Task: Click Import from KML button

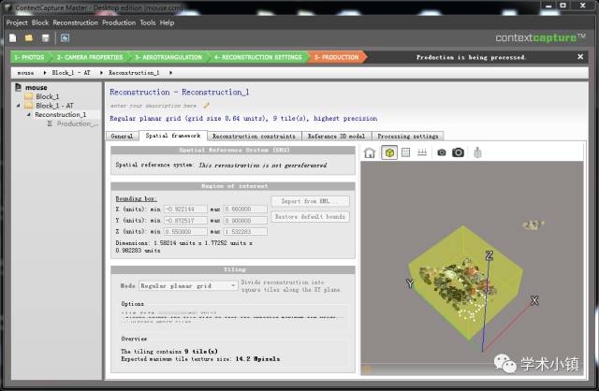Action: pyautogui.click(x=310, y=201)
